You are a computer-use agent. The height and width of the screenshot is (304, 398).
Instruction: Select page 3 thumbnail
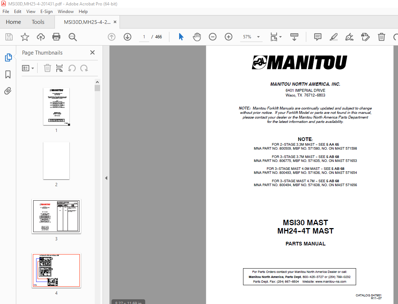pos(56,216)
